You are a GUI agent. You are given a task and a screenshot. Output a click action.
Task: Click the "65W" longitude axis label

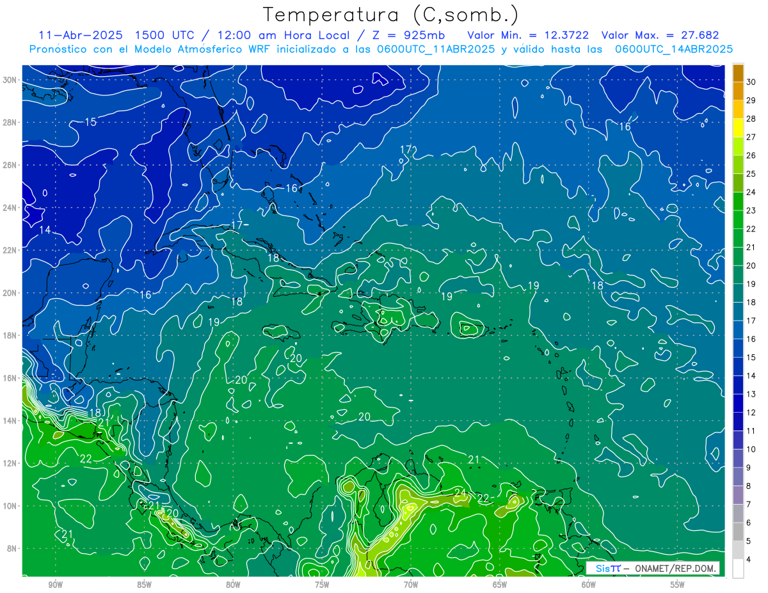pos(500,585)
